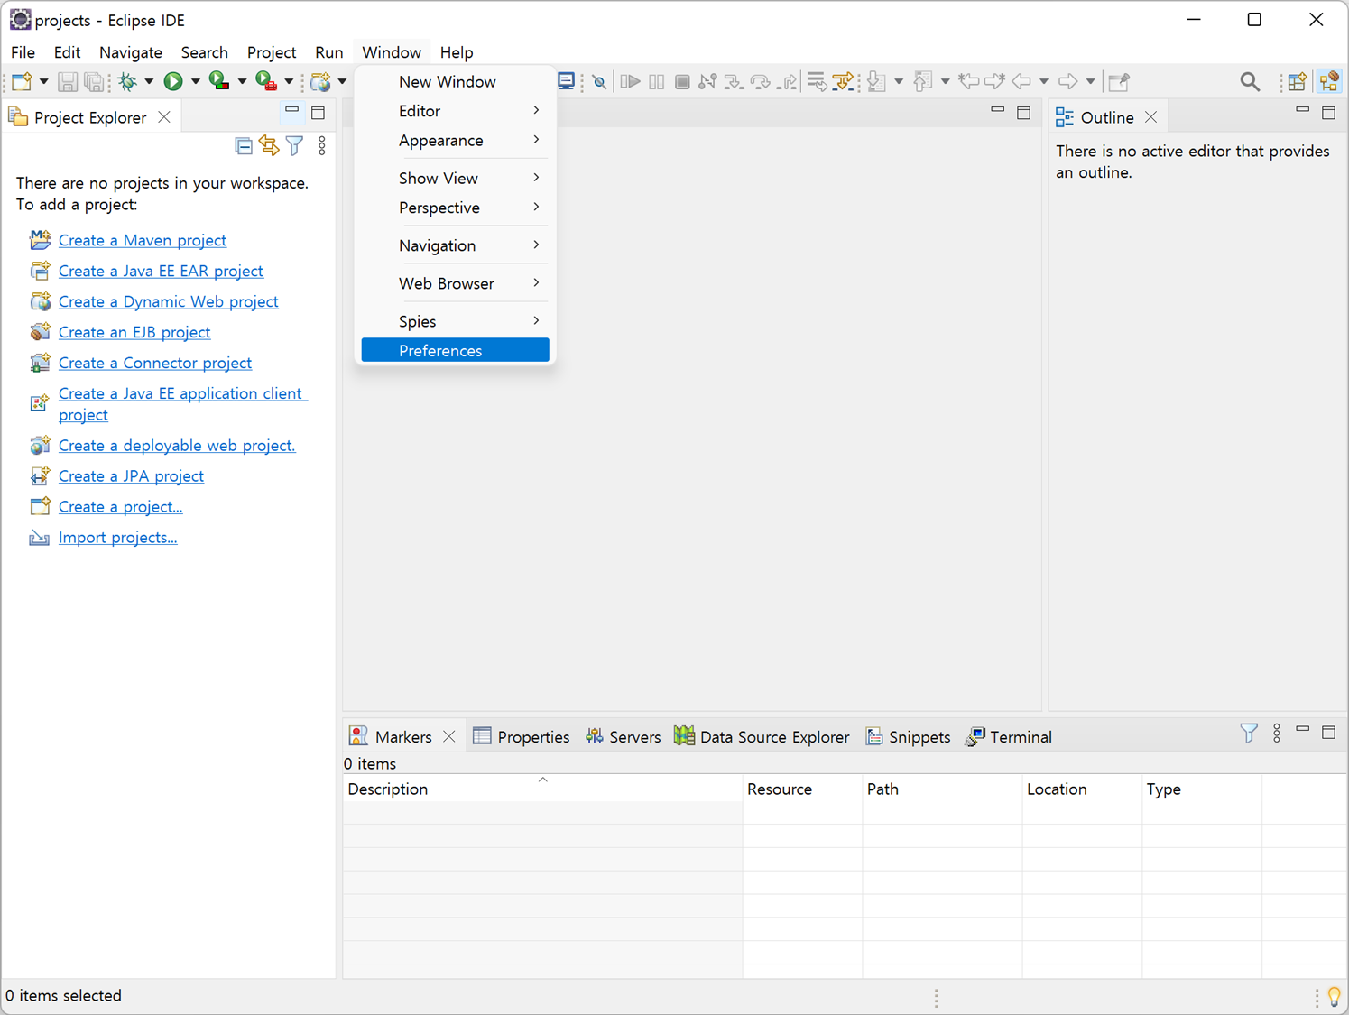Click the Coverage launch icon
1349x1015 pixels.
[218, 82]
